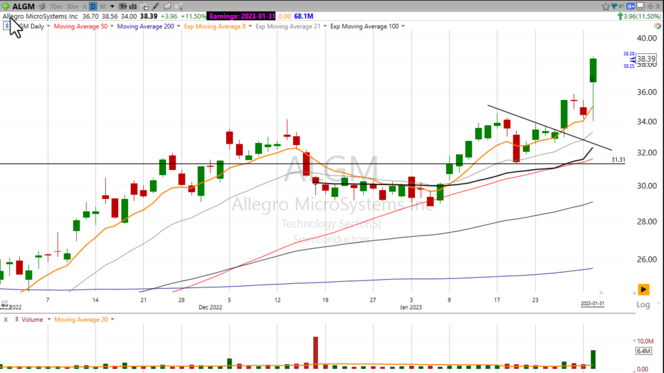Screen dimensions: 664x373
Task: Click the orange play arrow button
Action: click(643, 289)
